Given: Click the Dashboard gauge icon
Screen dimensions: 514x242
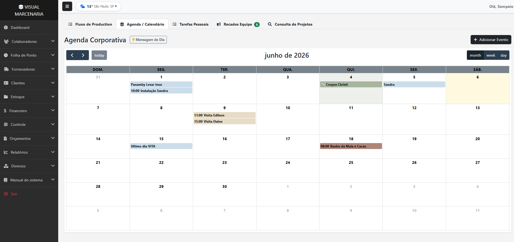Looking at the screenshot, I should (x=6, y=27).
